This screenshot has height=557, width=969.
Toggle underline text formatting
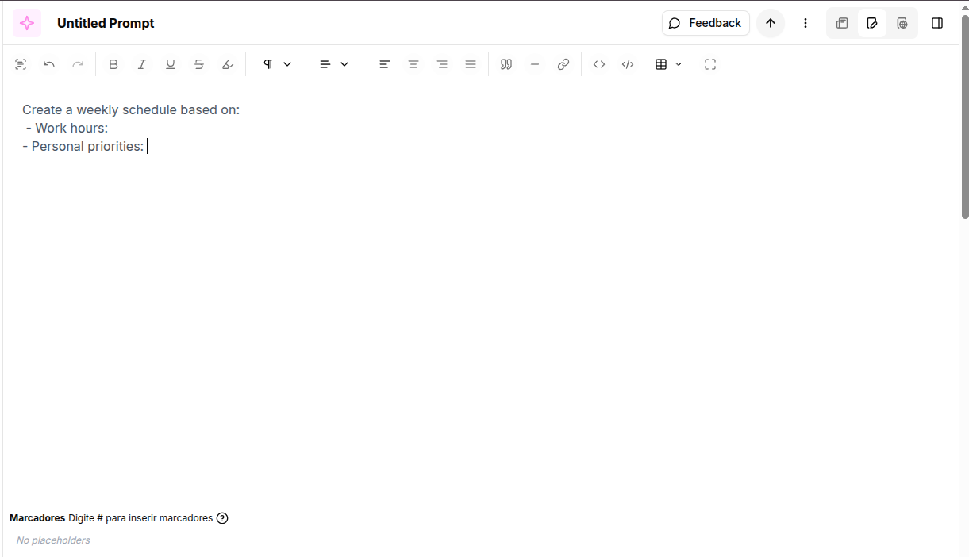pyautogui.click(x=171, y=64)
